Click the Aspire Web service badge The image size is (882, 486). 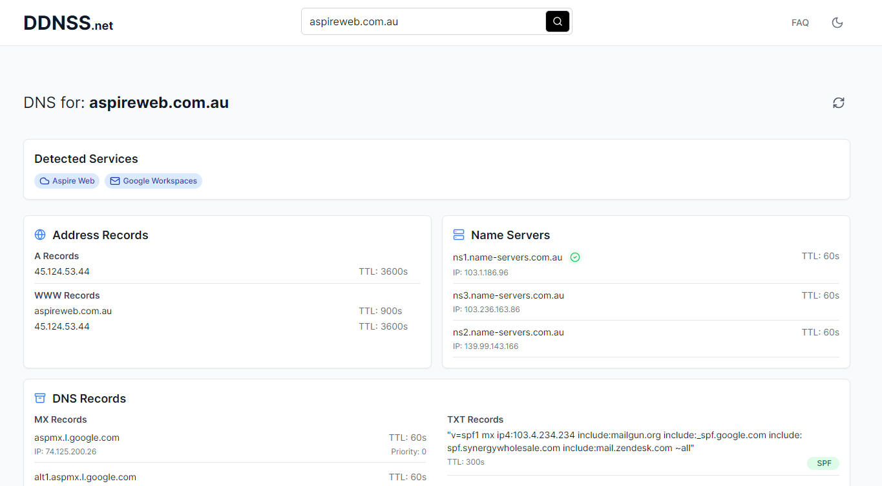tap(67, 181)
